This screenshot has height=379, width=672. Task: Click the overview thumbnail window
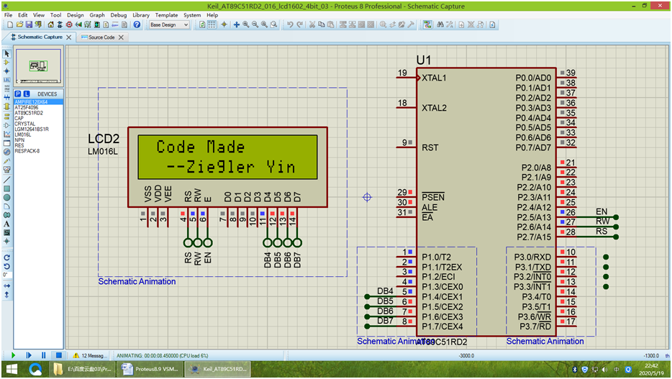click(x=39, y=66)
